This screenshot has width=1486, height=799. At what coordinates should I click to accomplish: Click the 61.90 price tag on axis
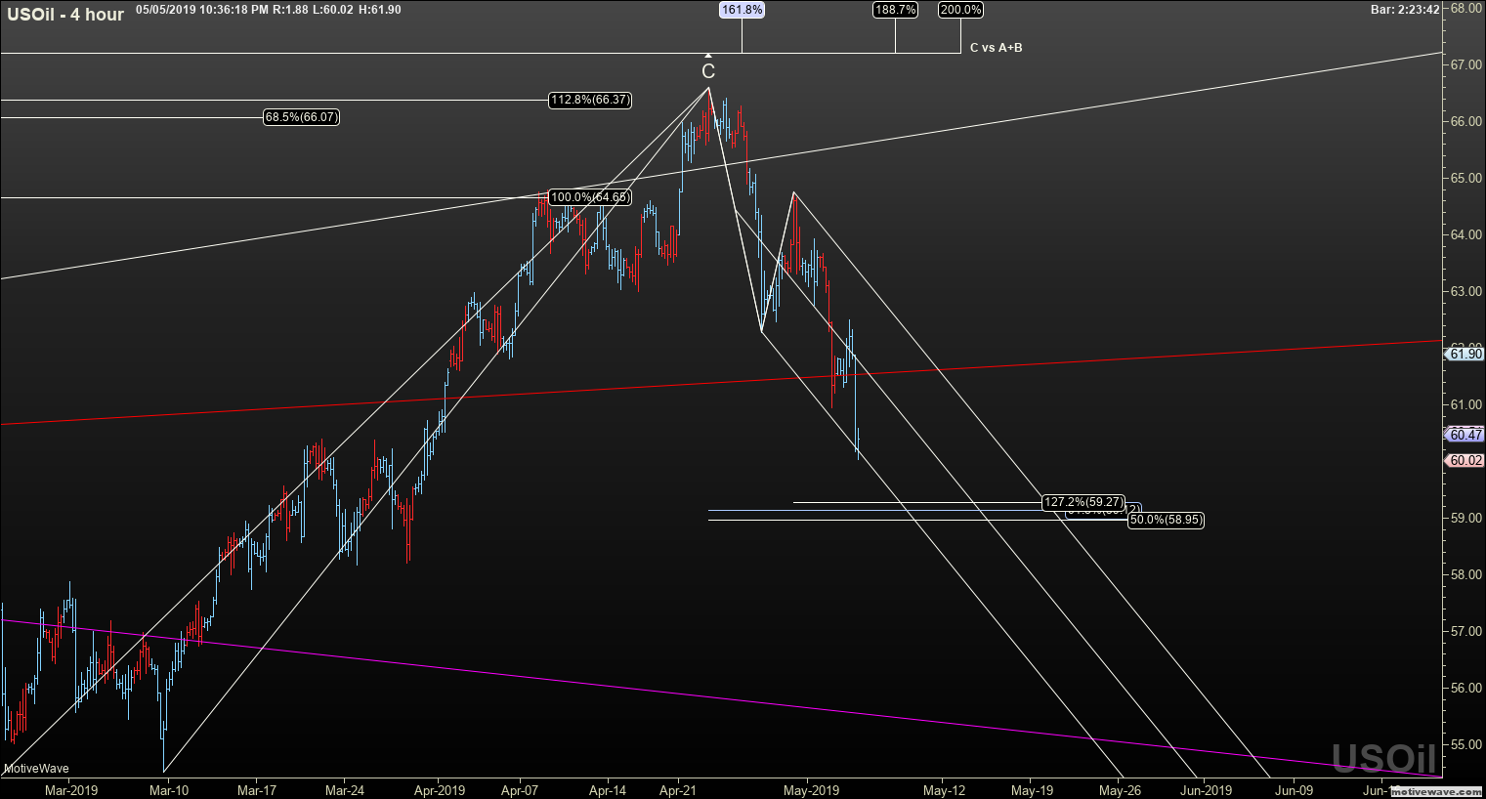click(x=1465, y=355)
